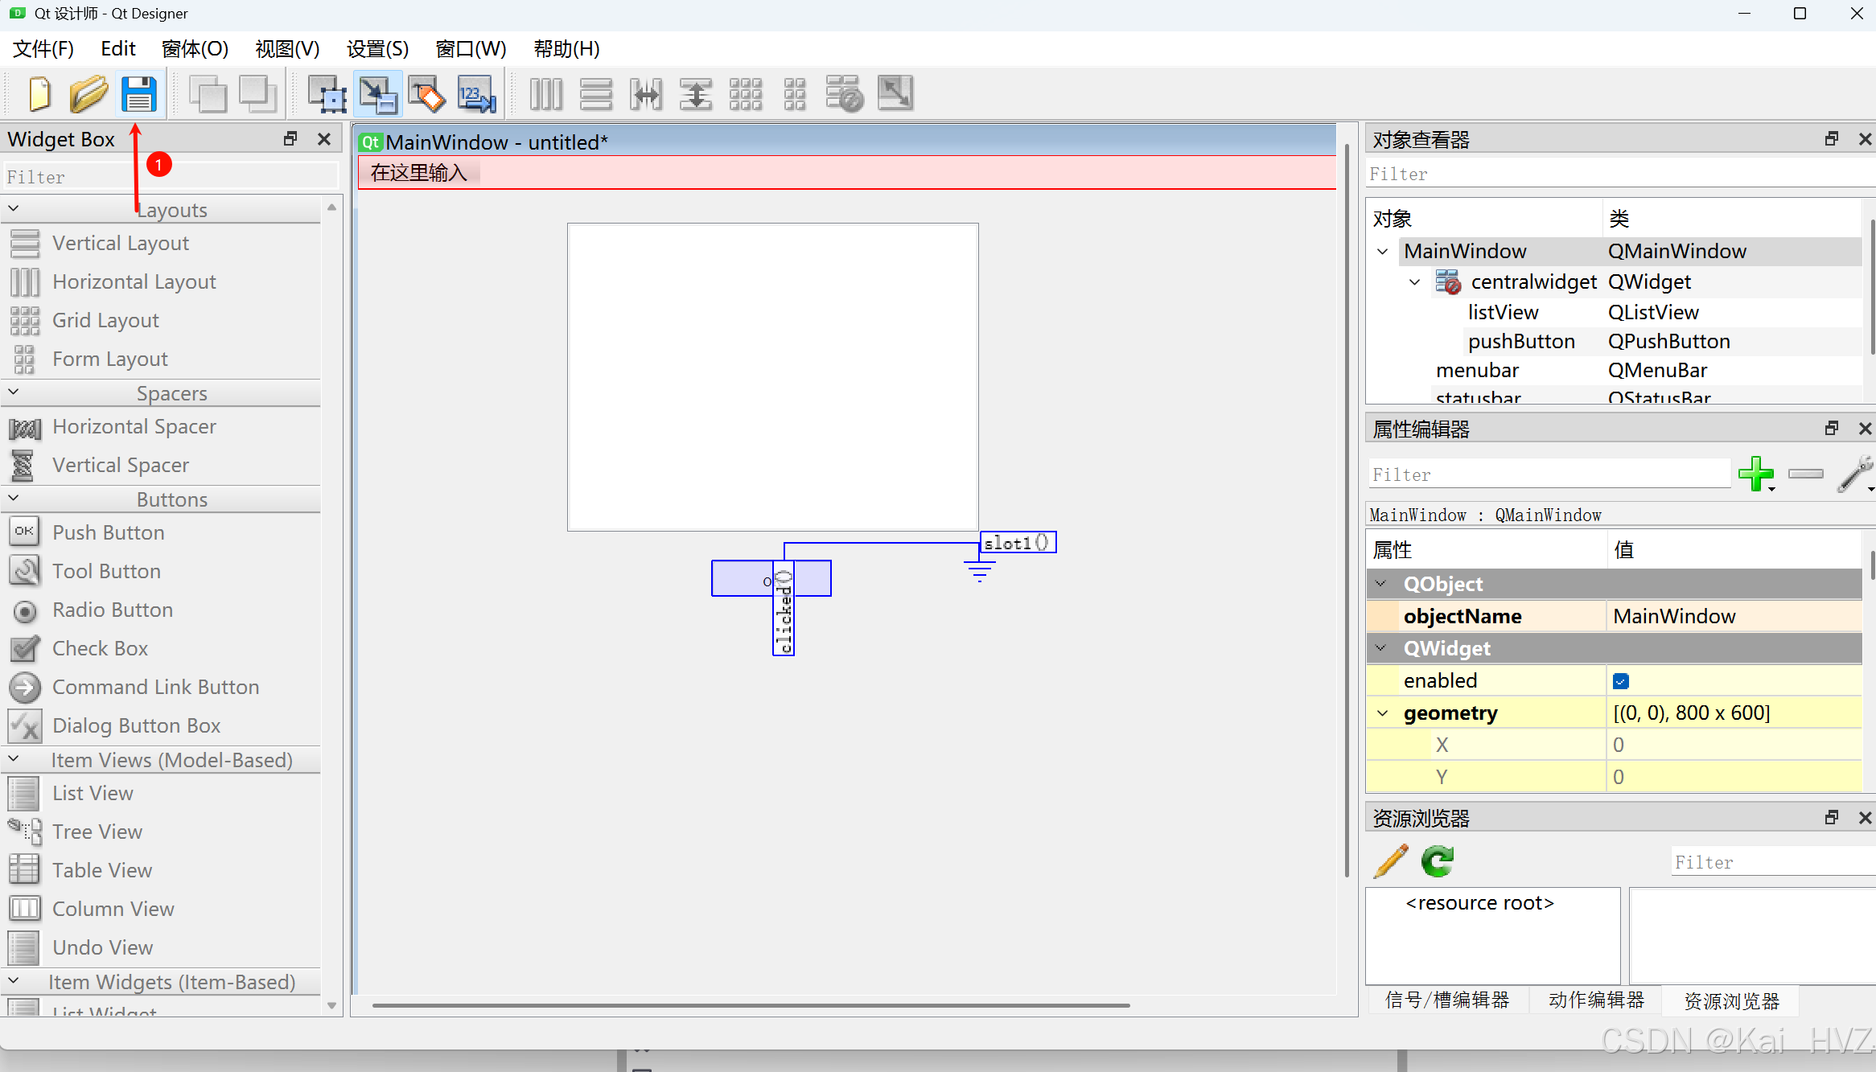The height and width of the screenshot is (1072, 1876).
Task: Select Edit Signals/Slots mode icon
Action: pyautogui.click(x=378, y=94)
